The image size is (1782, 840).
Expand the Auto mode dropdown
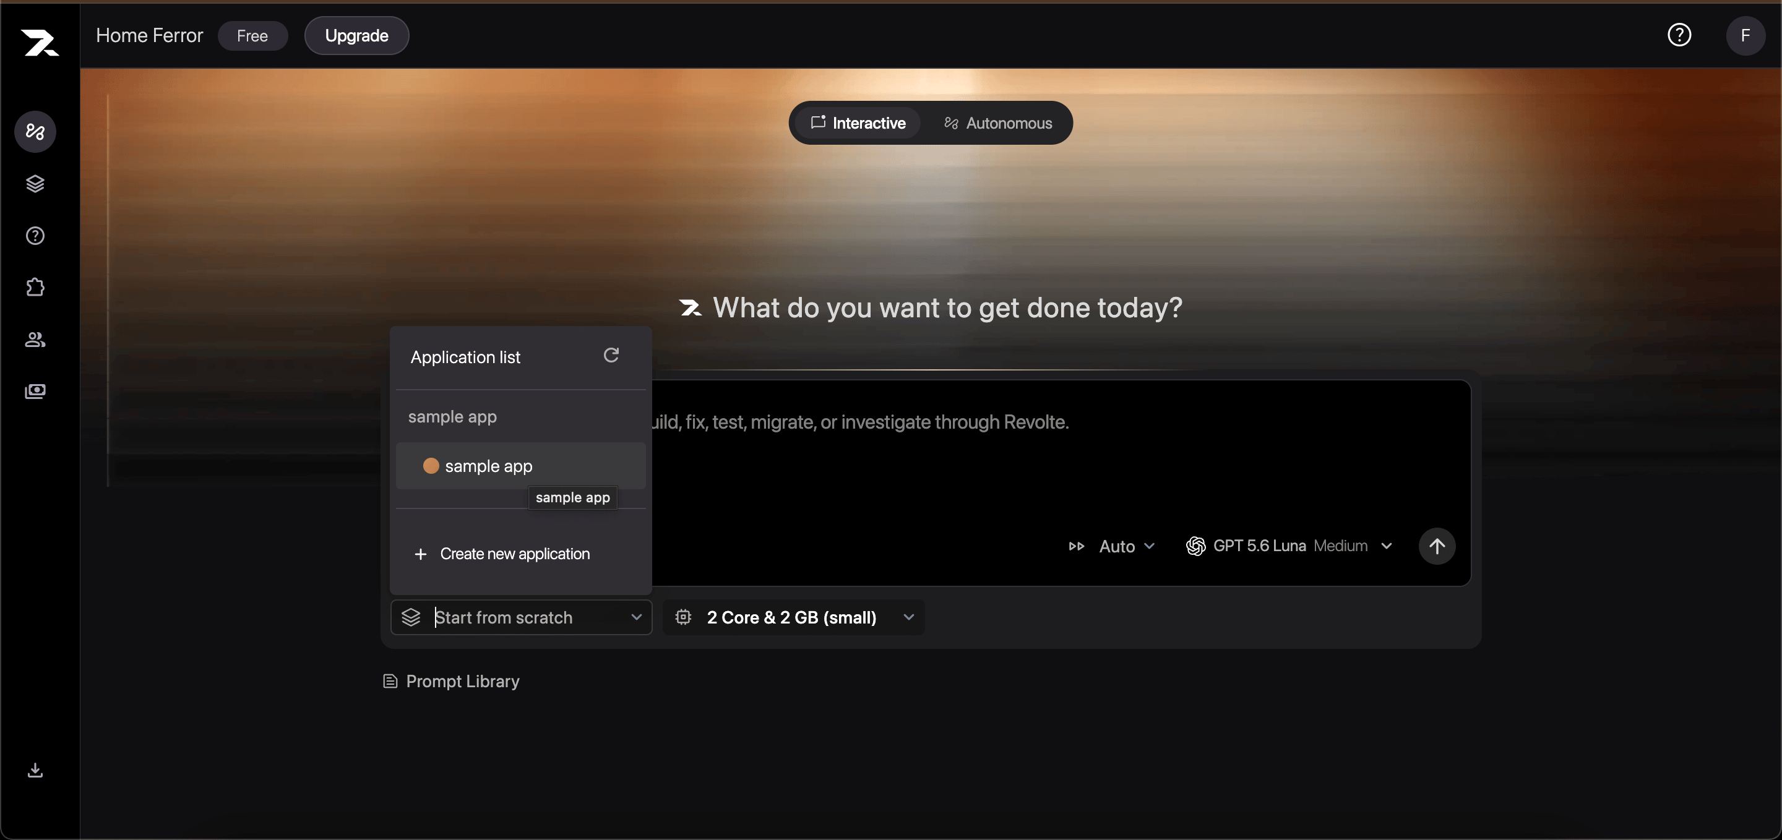coord(1126,546)
